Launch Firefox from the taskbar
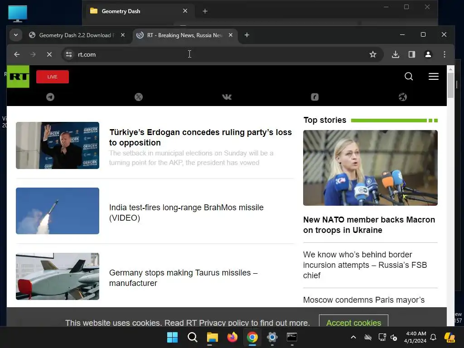This screenshot has height=348, width=464. [232, 337]
